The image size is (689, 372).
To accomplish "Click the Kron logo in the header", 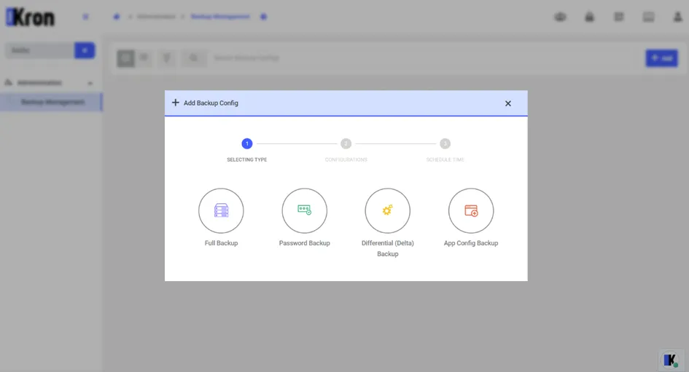I will coord(31,17).
